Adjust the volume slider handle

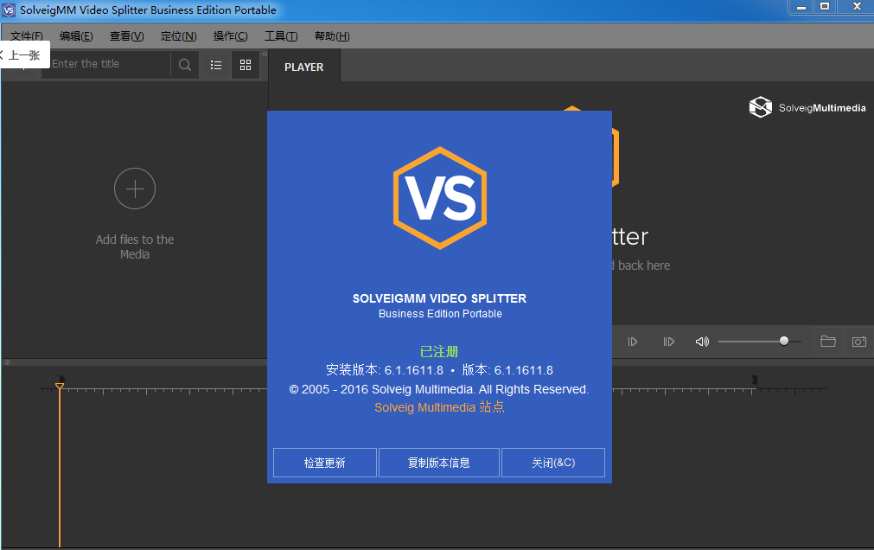784,341
